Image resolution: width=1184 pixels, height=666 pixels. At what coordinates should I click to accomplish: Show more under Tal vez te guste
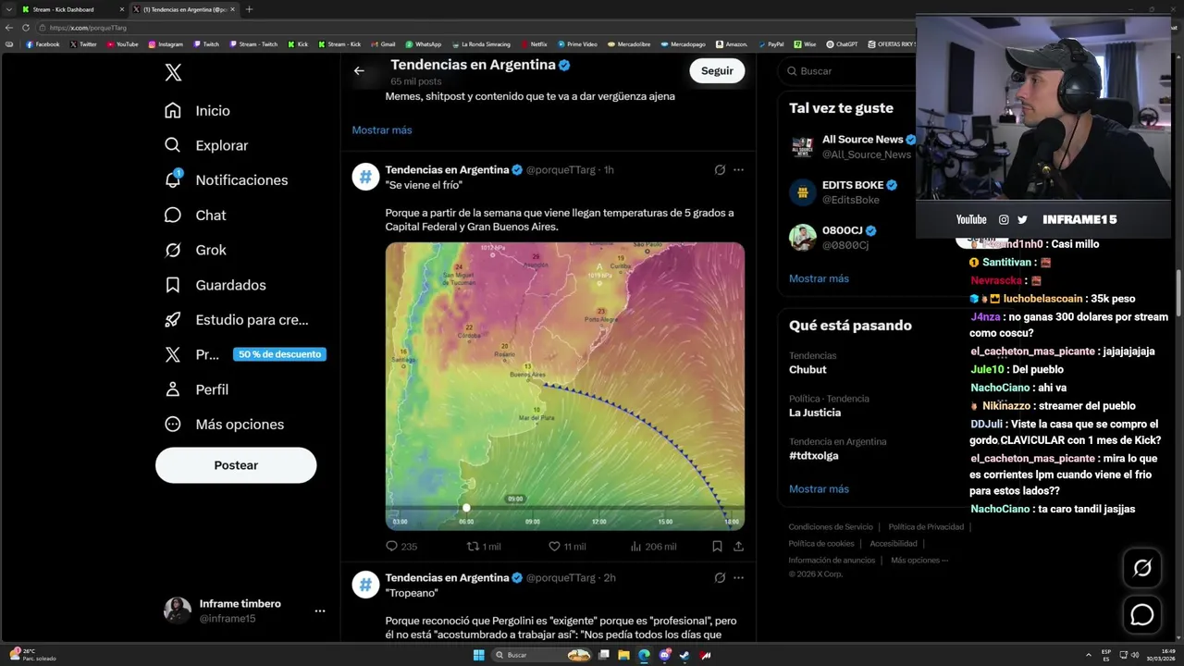tap(819, 278)
